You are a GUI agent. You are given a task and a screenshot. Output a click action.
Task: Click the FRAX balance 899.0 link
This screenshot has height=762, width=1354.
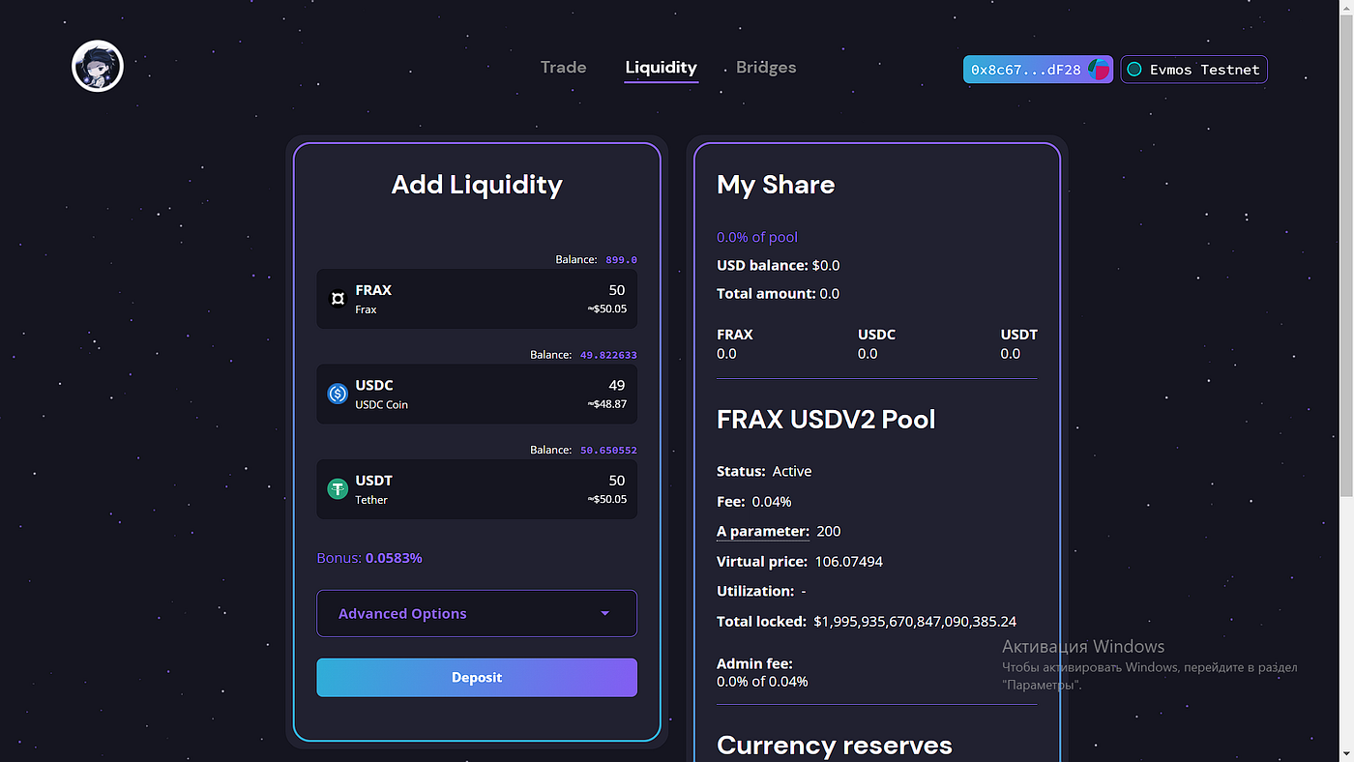[x=621, y=260]
